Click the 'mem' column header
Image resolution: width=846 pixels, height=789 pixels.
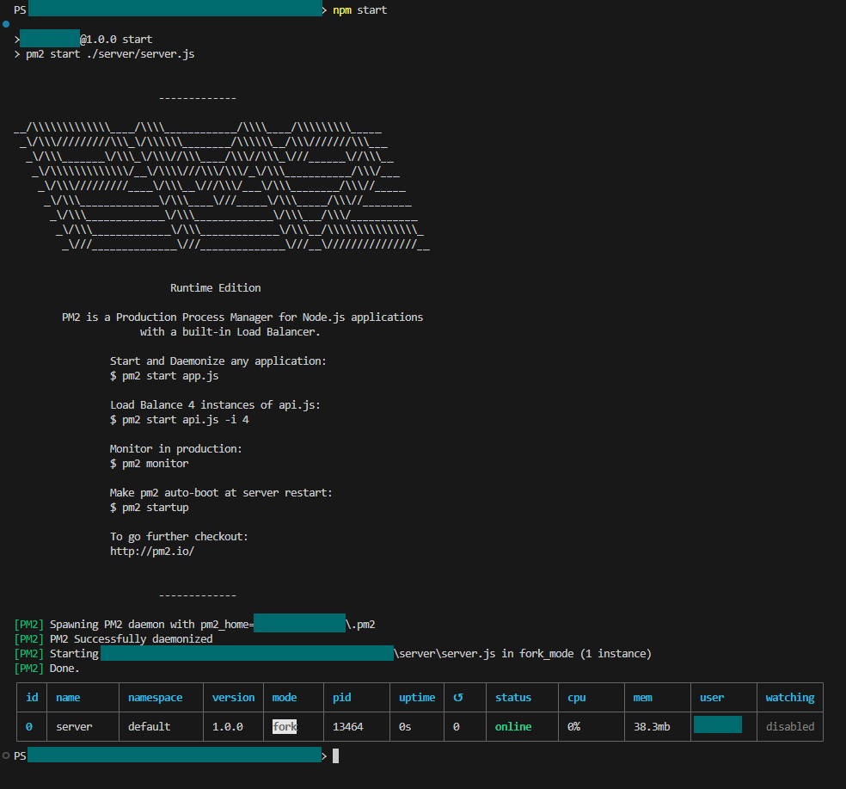coord(642,697)
